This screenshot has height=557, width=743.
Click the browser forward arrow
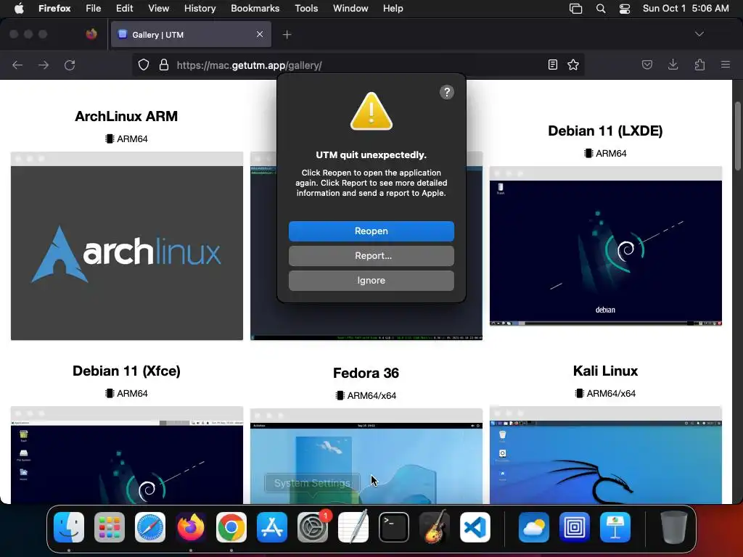(x=44, y=65)
